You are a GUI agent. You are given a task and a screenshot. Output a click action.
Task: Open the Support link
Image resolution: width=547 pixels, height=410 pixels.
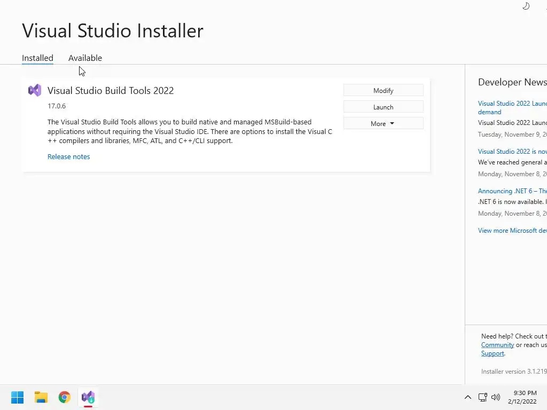point(493,353)
